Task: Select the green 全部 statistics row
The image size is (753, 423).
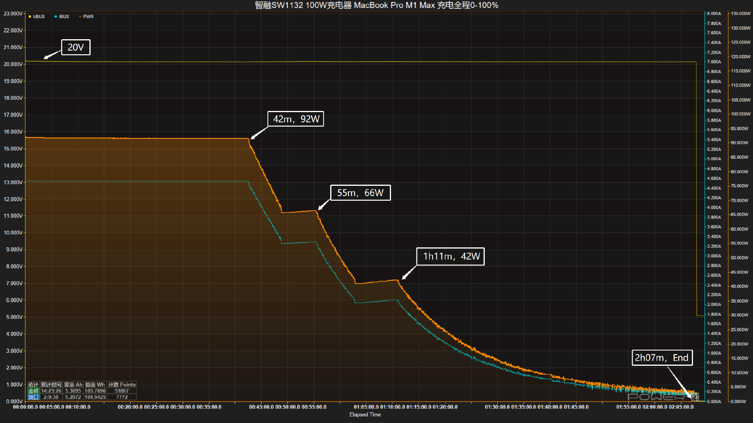Action: pos(33,391)
